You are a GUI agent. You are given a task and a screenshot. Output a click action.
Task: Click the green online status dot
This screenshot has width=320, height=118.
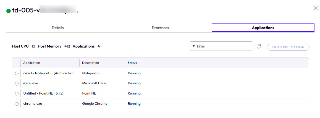coord(9,11)
